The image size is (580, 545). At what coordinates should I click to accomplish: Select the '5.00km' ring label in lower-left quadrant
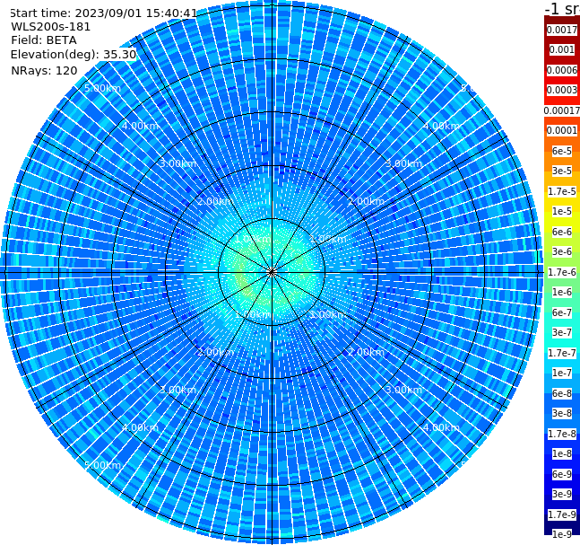(102, 465)
